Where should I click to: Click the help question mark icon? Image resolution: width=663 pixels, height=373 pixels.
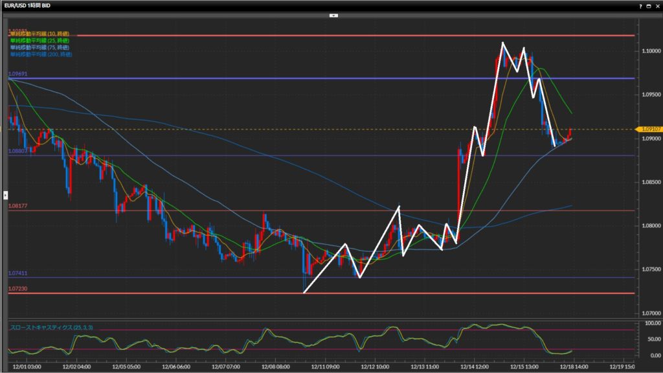[x=642, y=6]
